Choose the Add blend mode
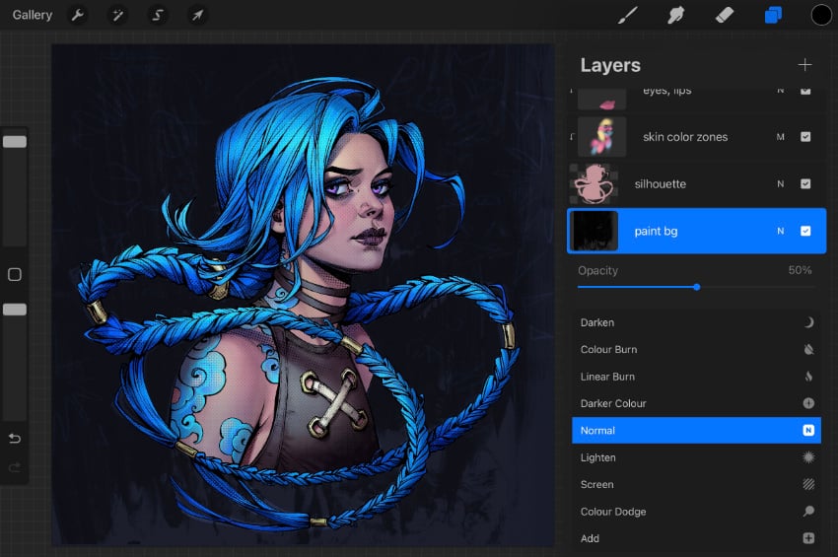Screen dimensions: 838x557 click(x=696, y=538)
